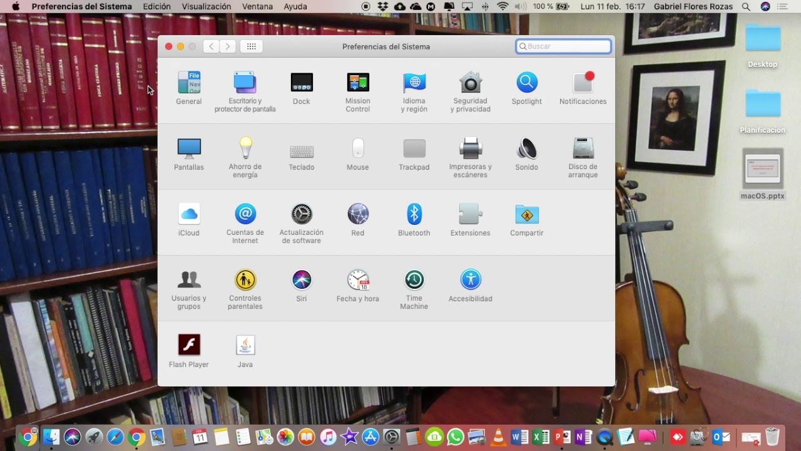Screen dimensions: 801x451
Task: Open the Spotlight magnifier in menu bar
Action: click(x=746, y=6)
